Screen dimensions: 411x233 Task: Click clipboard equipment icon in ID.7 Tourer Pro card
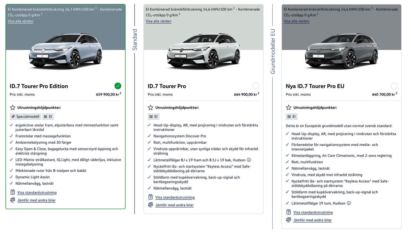(x=151, y=197)
